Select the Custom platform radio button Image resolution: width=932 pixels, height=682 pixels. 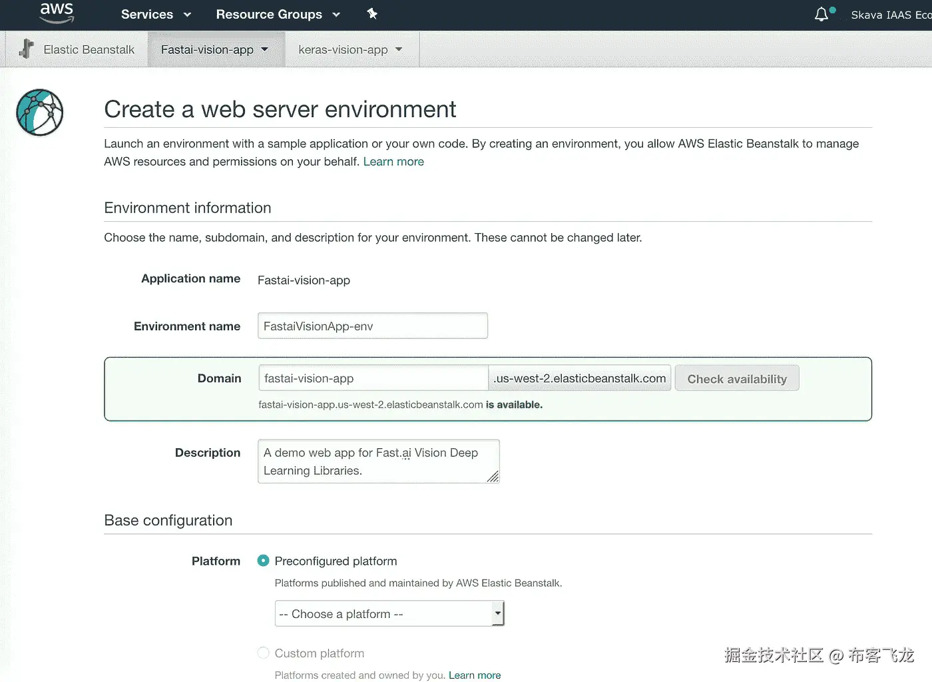click(264, 653)
